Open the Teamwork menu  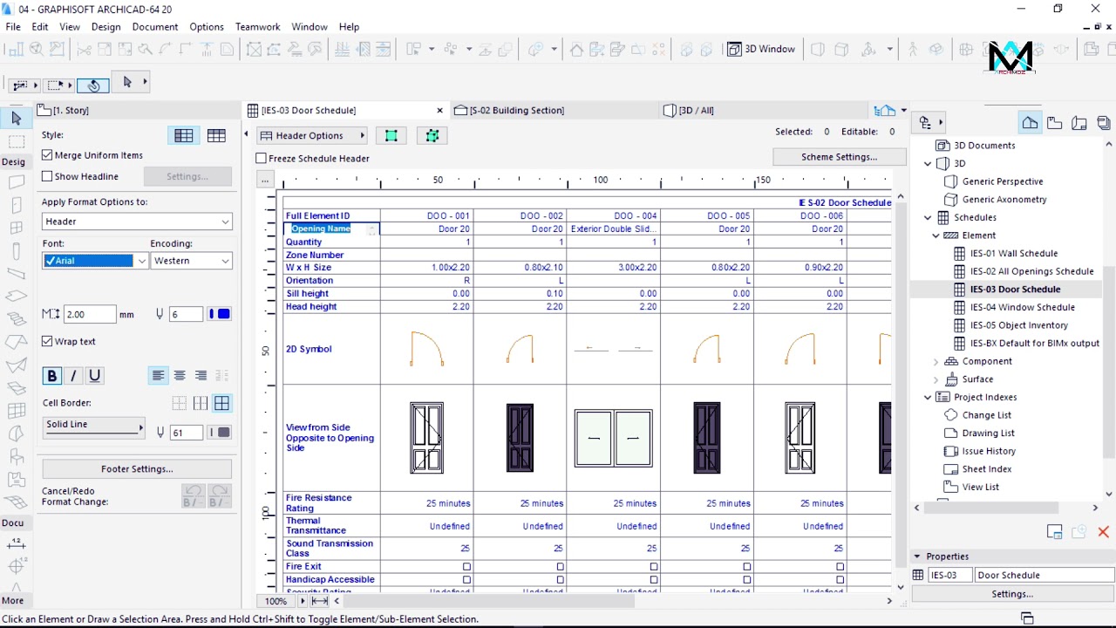257,27
